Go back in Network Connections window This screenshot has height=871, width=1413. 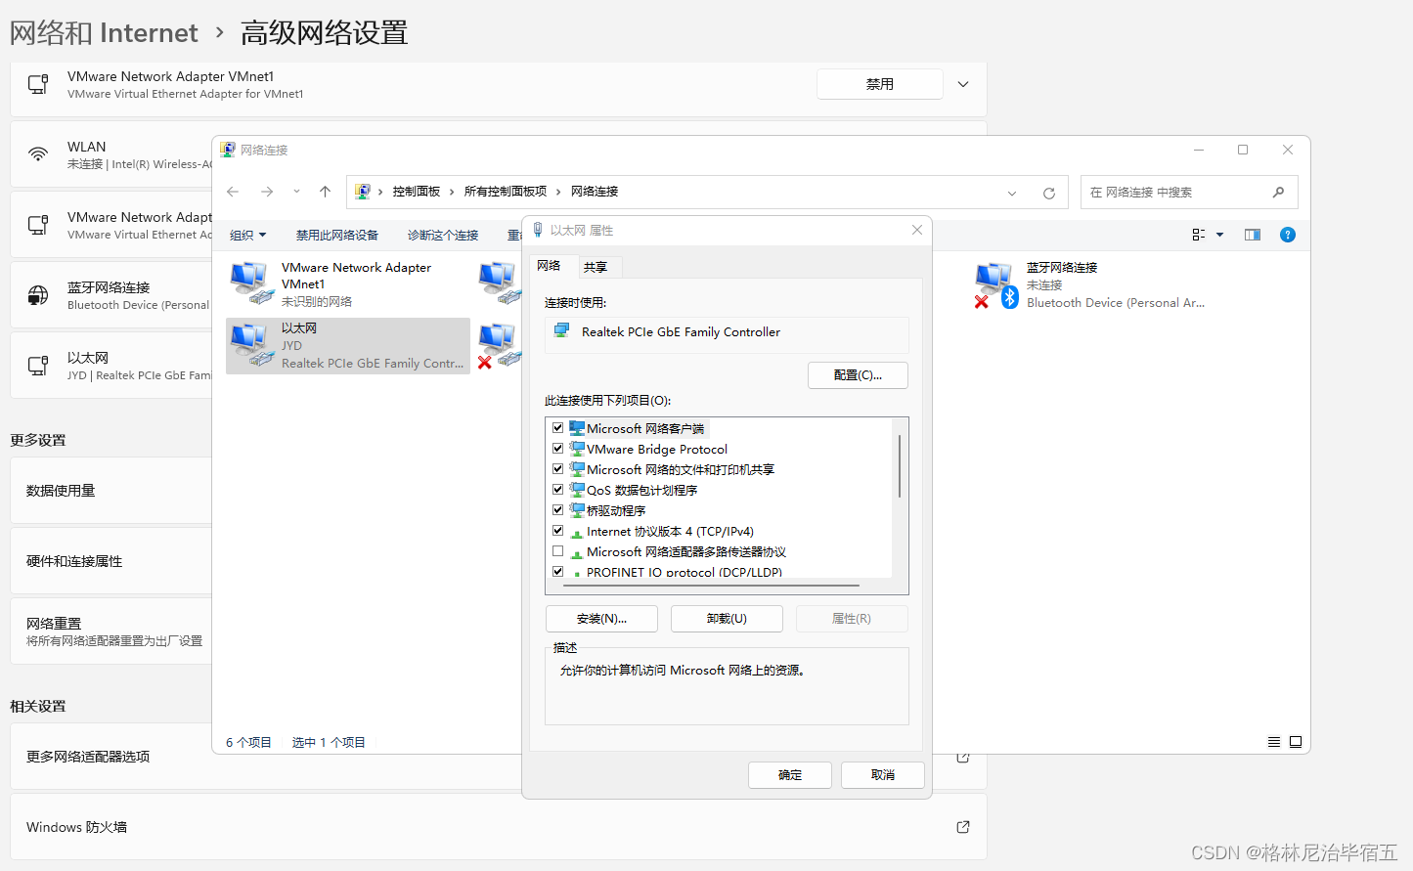233,192
